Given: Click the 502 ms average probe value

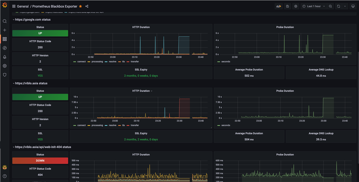Looking at the screenshot, I should point(249,76).
